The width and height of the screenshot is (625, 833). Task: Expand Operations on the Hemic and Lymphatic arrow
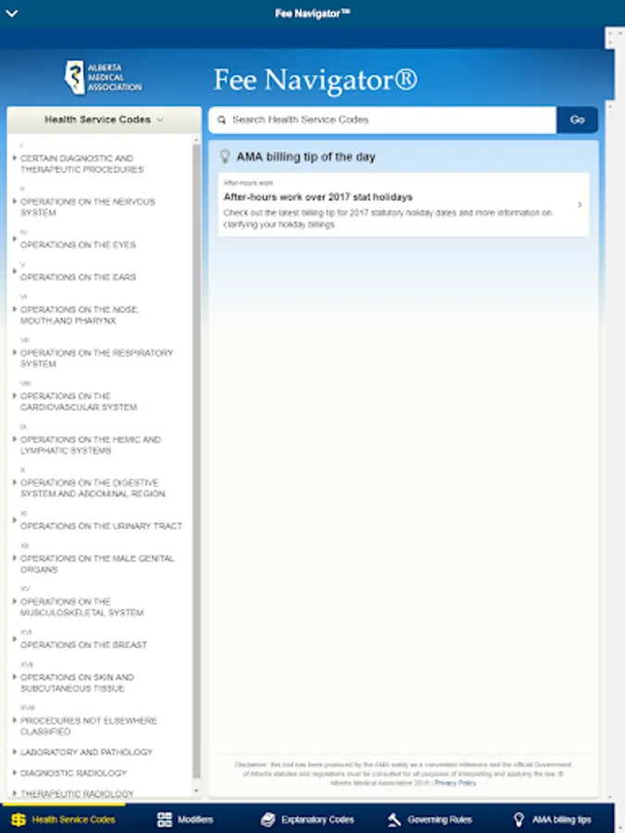coord(14,439)
